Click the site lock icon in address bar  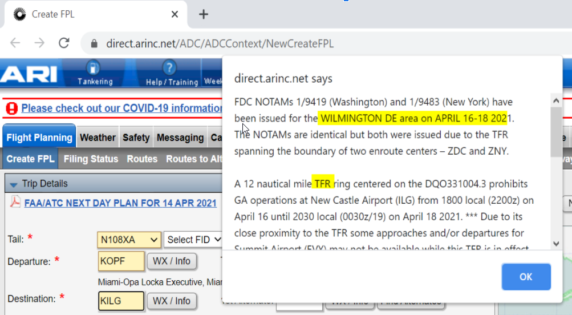tap(94, 43)
